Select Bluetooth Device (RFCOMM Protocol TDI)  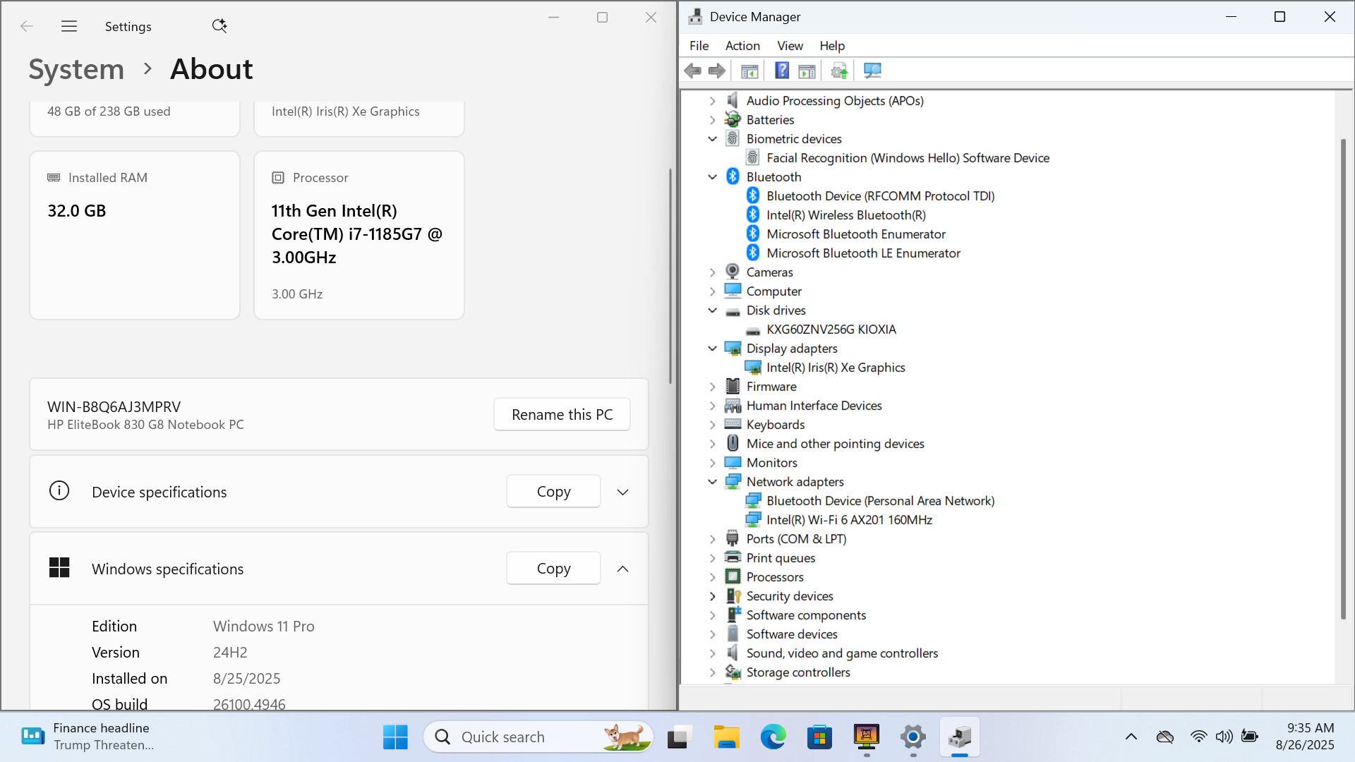click(880, 196)
